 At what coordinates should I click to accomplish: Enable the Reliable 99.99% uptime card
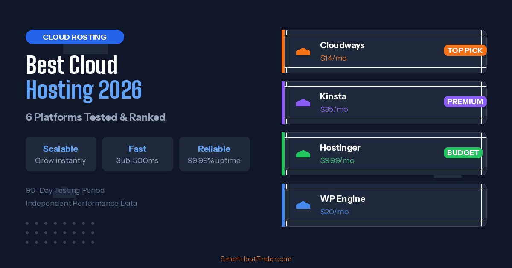(x=214, y=154)
